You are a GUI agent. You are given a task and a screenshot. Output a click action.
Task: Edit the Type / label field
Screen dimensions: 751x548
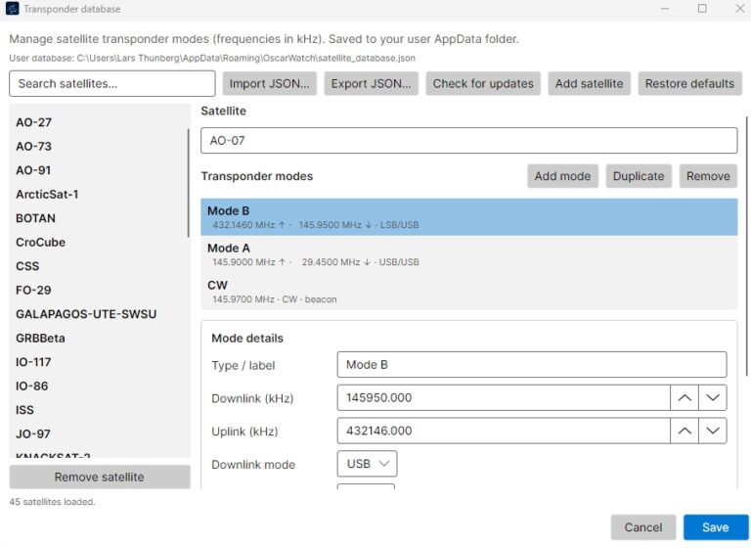(x=532, y=365)
